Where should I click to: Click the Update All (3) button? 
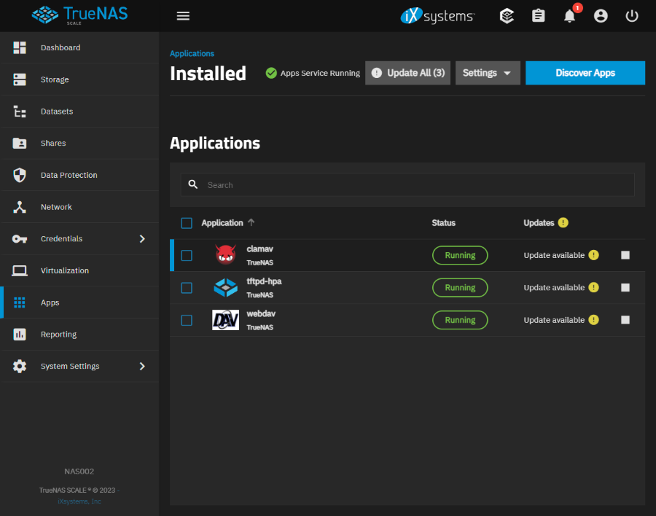407,73
